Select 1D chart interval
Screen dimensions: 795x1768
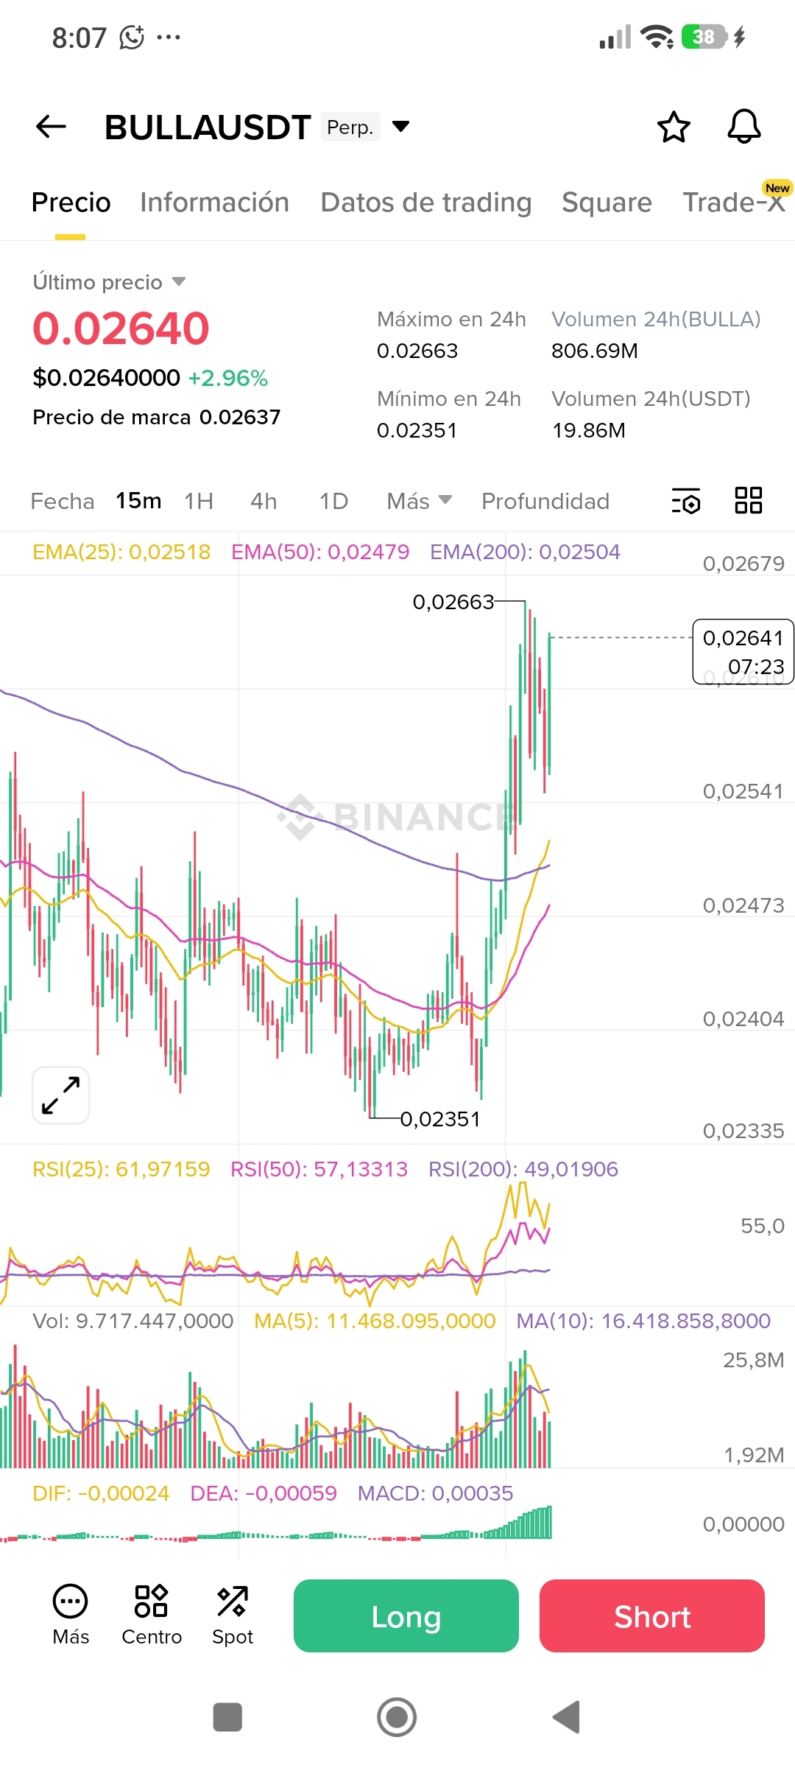coord(333,501)
